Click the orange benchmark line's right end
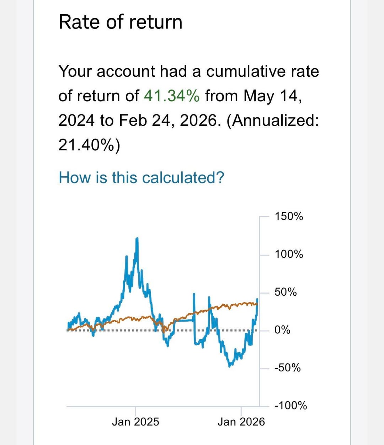The width and height of the screenshot is (384, 445). [256, 304]
